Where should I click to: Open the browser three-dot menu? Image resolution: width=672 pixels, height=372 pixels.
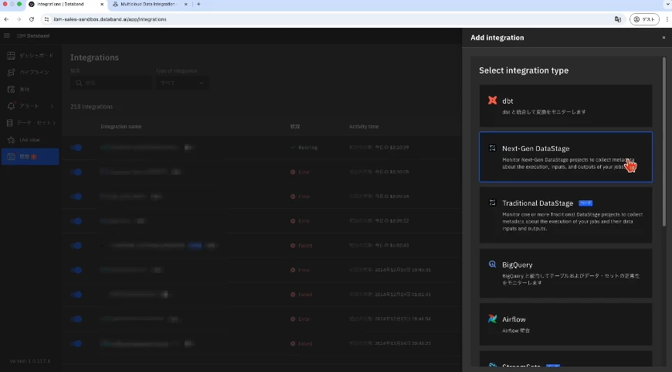(x=667, y=19)
